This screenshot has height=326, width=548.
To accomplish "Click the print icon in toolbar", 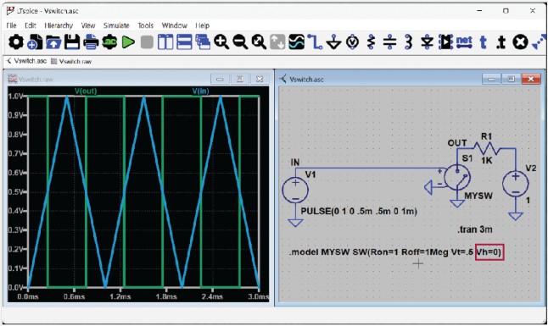I will (91, 42).
